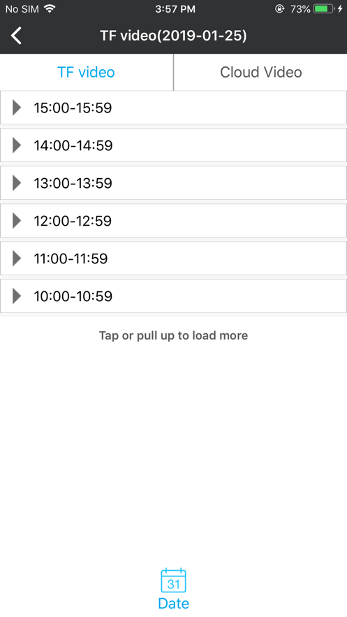Expand the 10:00-10:59 triangle
Image resolution: width=347 pixels, height=617 pixels.
17,296
